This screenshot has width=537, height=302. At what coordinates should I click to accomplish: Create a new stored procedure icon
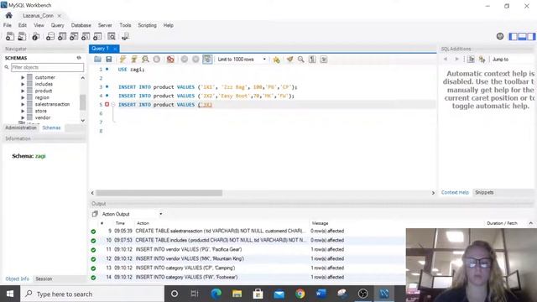pos(86,36)
